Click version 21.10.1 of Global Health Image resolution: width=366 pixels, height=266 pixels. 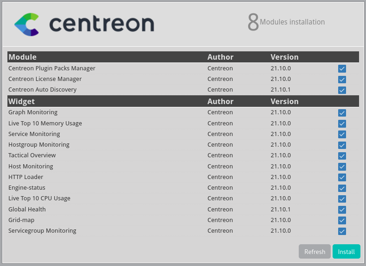coord(281,209)
